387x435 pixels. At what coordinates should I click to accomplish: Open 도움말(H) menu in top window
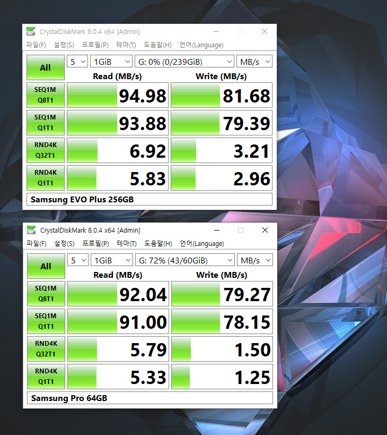(158, 45)
